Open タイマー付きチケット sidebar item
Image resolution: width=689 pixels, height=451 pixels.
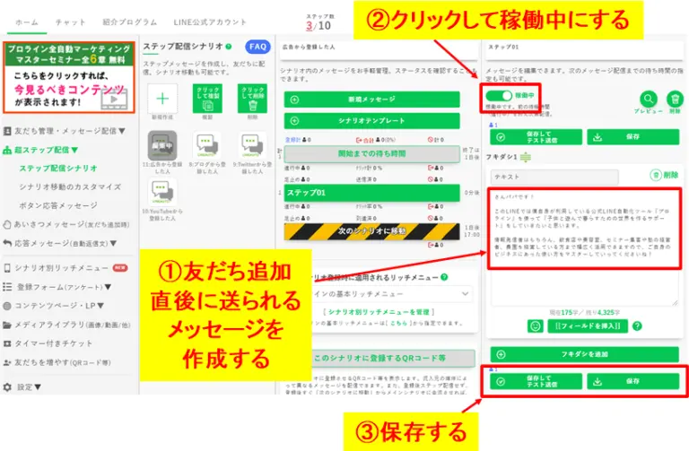tap(48, 343)
